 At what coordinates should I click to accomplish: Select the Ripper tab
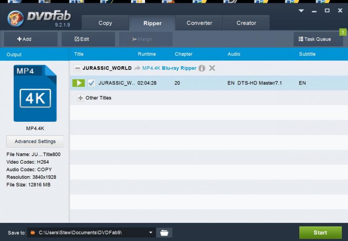(x=152, y=23)
